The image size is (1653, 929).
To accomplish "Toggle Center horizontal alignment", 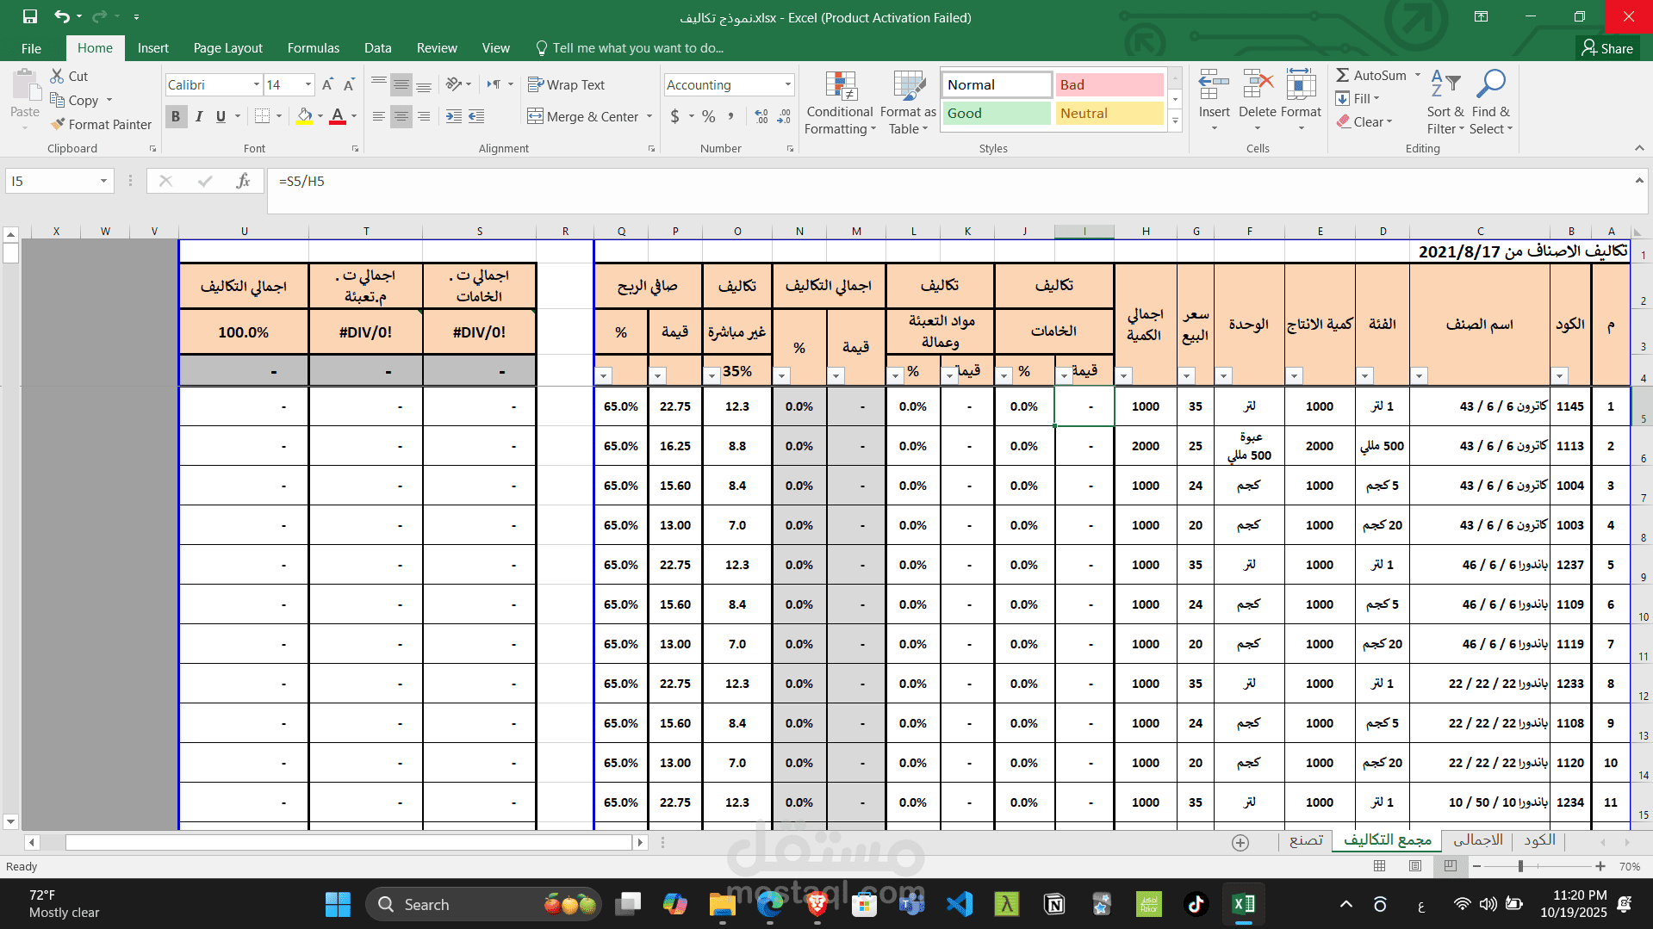I will pyautogui.click(x=401, y=116).
